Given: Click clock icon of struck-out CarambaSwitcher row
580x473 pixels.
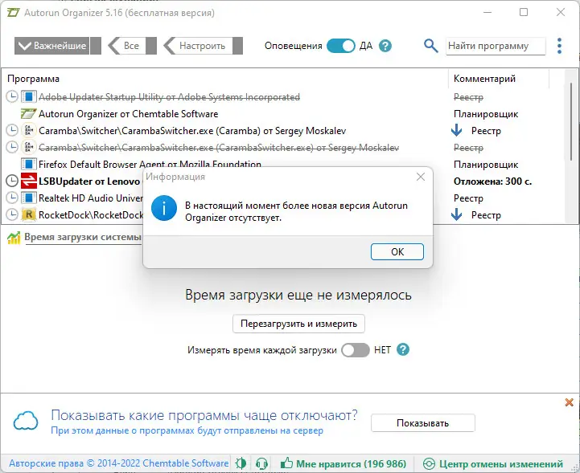Looking at the screenshot, I should [x=12, y=147].
